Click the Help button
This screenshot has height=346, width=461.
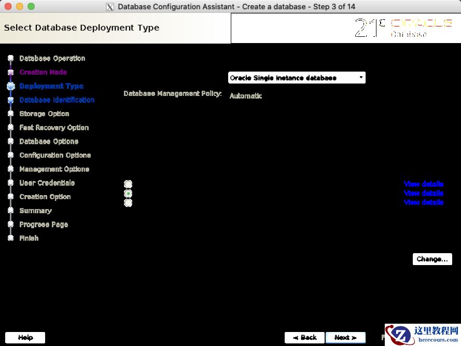tap(25, 338)
